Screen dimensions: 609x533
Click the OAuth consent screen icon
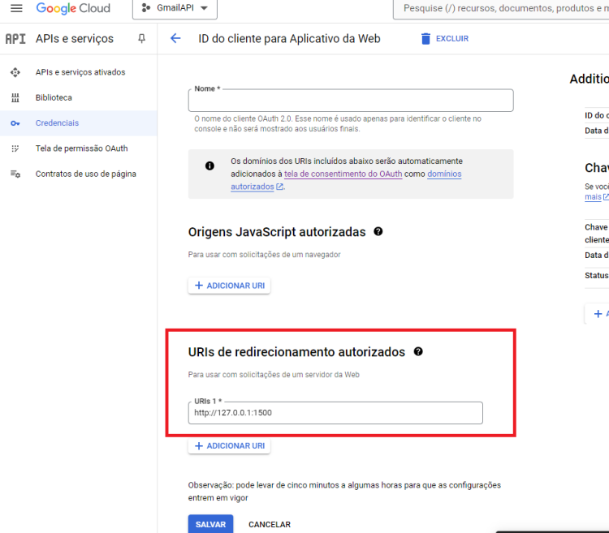pyautogui.click(x=15, y=148)
